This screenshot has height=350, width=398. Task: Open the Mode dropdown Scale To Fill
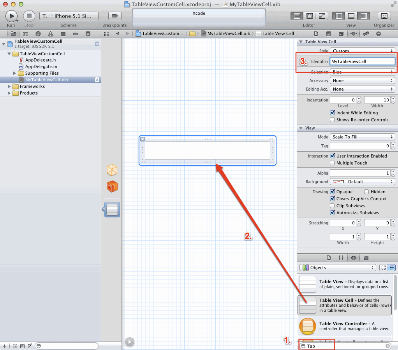coord(362,137)
